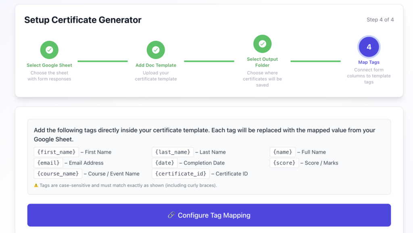Click the link icon on Configure button
The image size is (413, 233).
tap(171, 215)
